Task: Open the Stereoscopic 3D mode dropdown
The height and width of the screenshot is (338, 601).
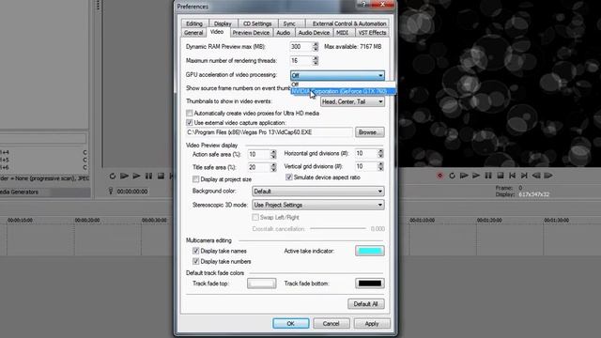Action: (318, 205)
